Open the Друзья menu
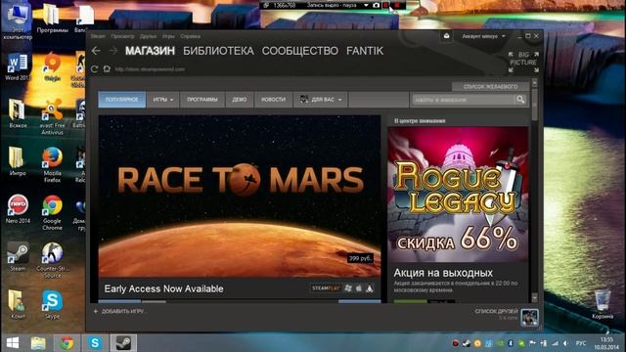 148,36
